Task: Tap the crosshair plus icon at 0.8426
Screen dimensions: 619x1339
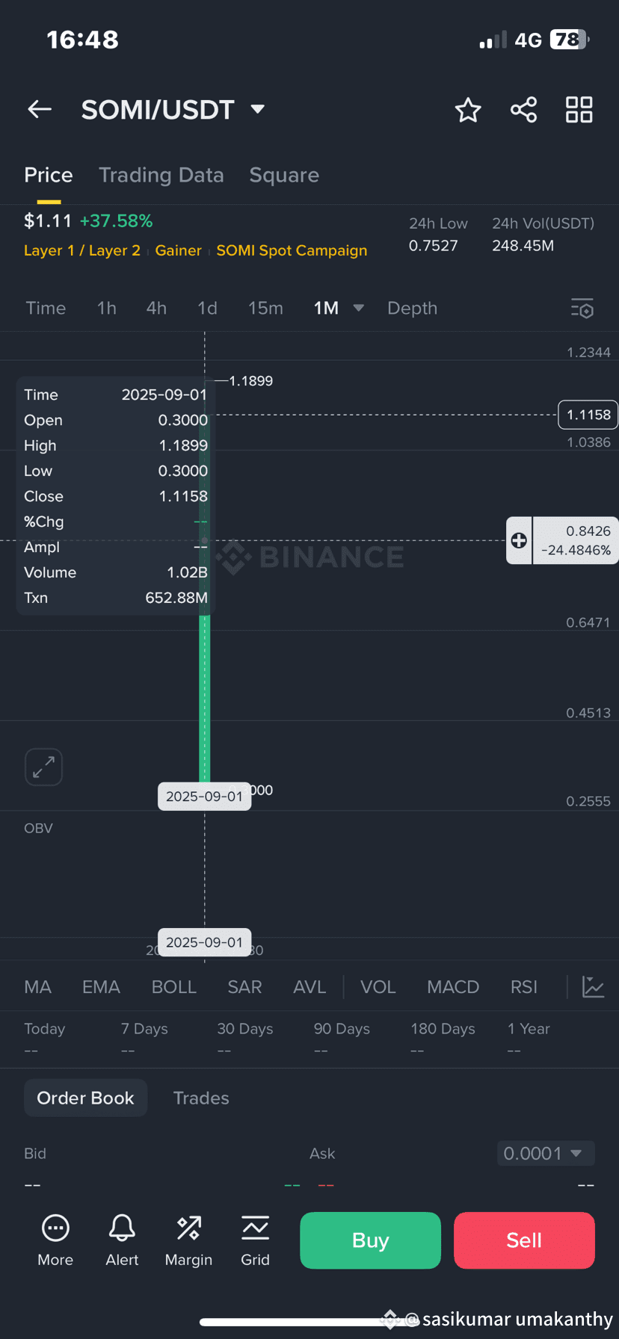Action: (x=519, y=540)
